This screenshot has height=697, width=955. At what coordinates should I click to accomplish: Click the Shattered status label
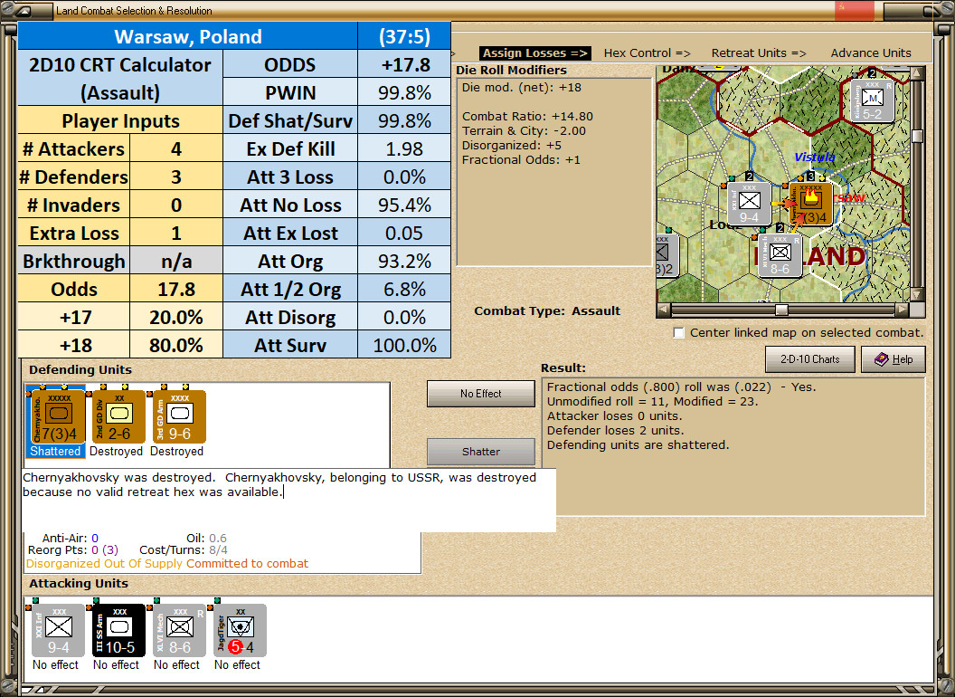pos(55,452)
